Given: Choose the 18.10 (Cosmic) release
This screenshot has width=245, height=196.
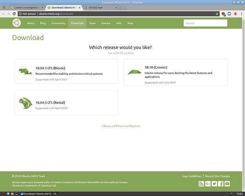Looking at the screenshot, I should click(x=176, y=73).
